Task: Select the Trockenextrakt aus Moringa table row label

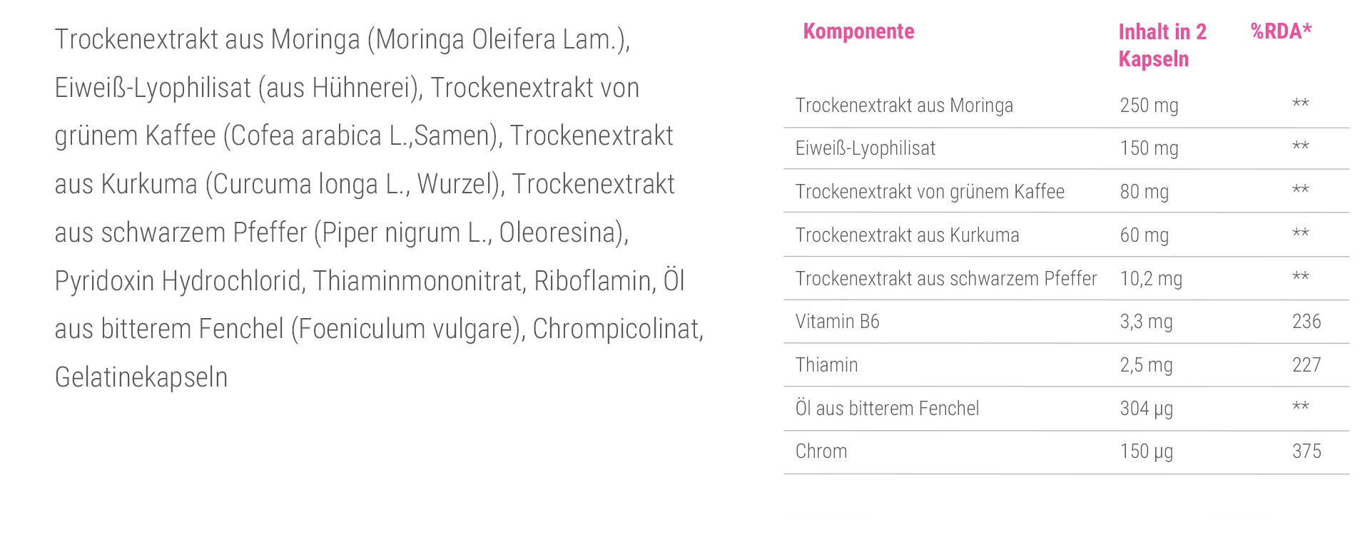Action: (x=904, y=106)
